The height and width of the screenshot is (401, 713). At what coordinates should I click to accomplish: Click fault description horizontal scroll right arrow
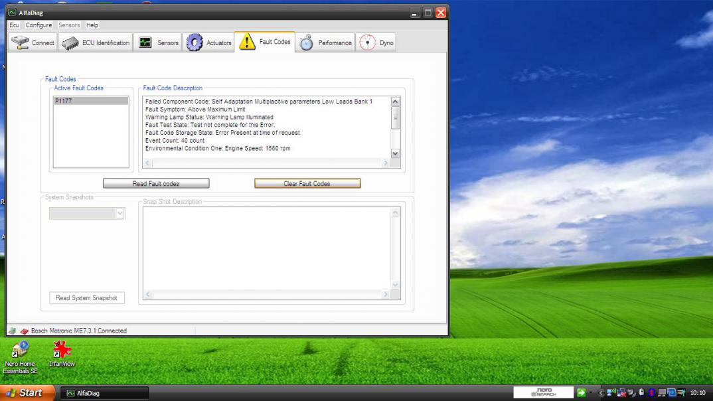click(386, 163)
